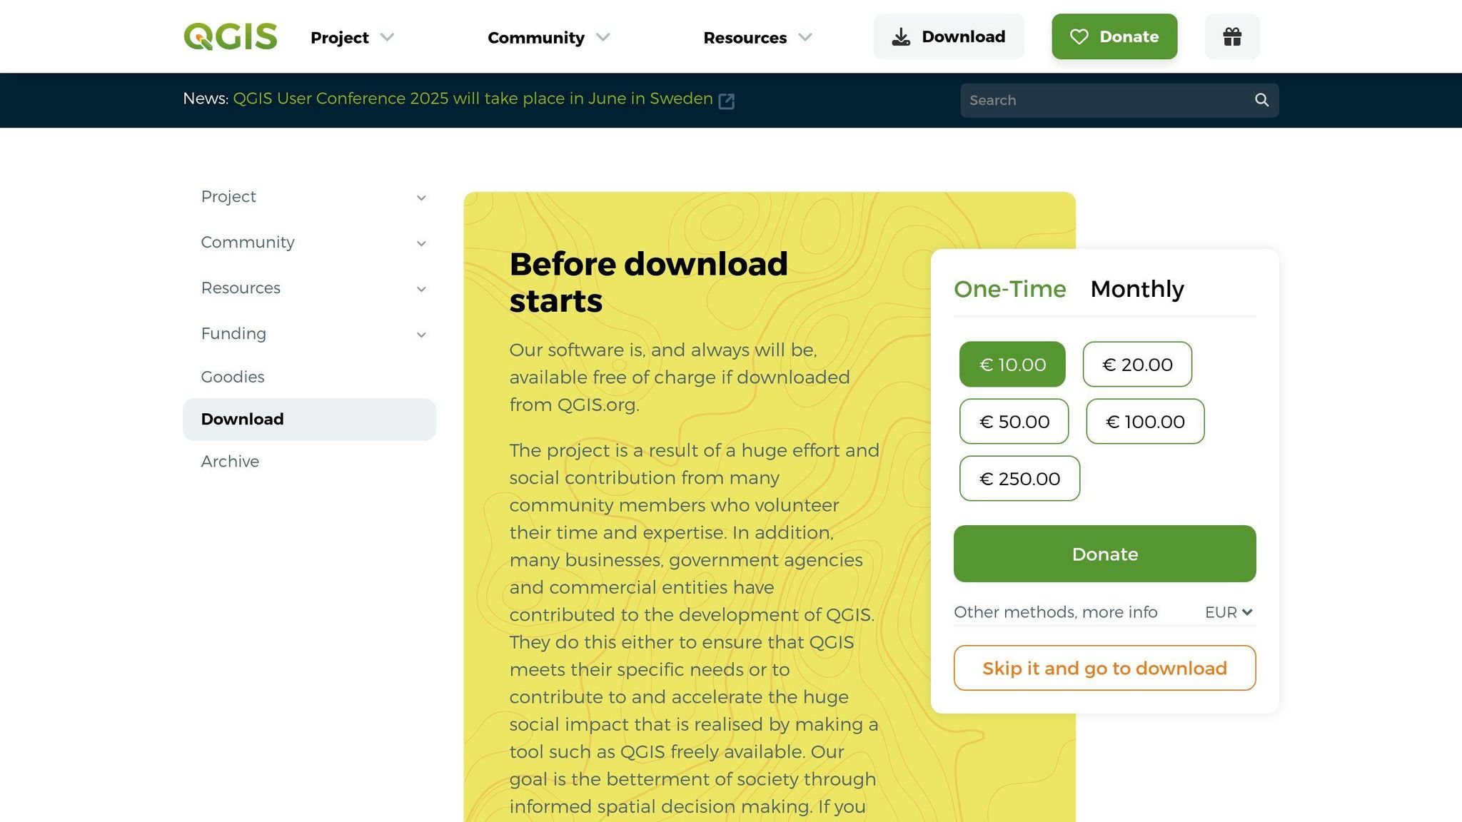Click the Download button in top navigation
Viewport: 1462px width, 822px height.
coord(949,36)
